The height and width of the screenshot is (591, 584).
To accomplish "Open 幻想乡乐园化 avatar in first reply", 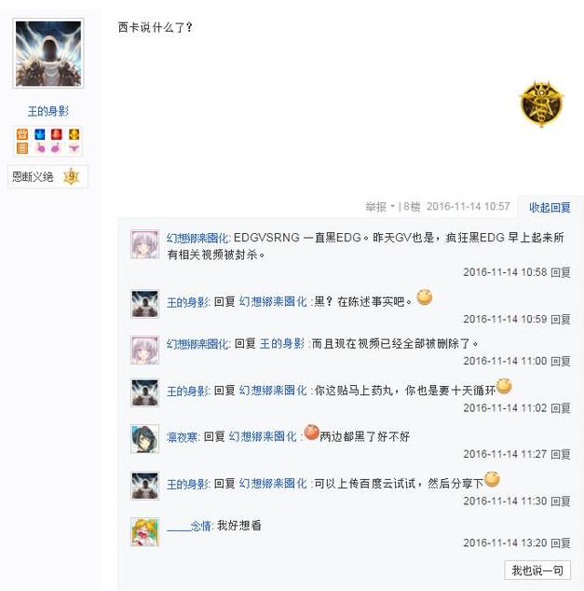I will [145, 244].
